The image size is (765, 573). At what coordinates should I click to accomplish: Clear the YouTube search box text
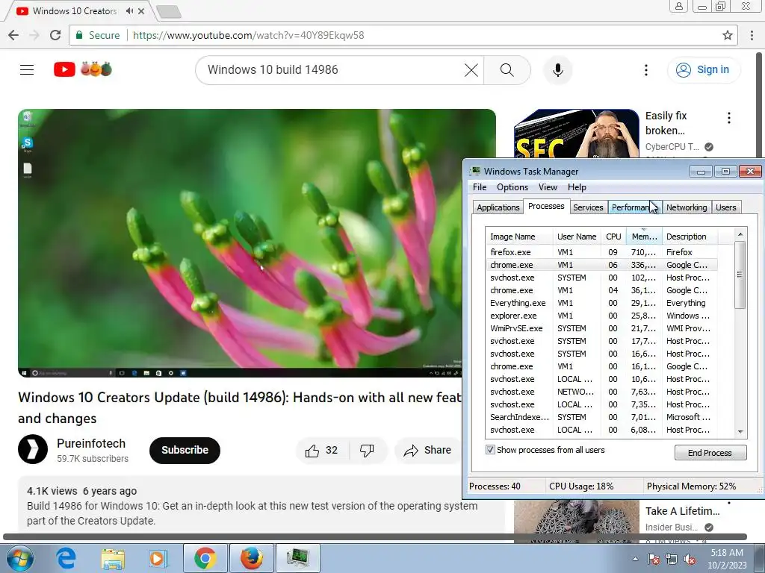tap(471, 70)
